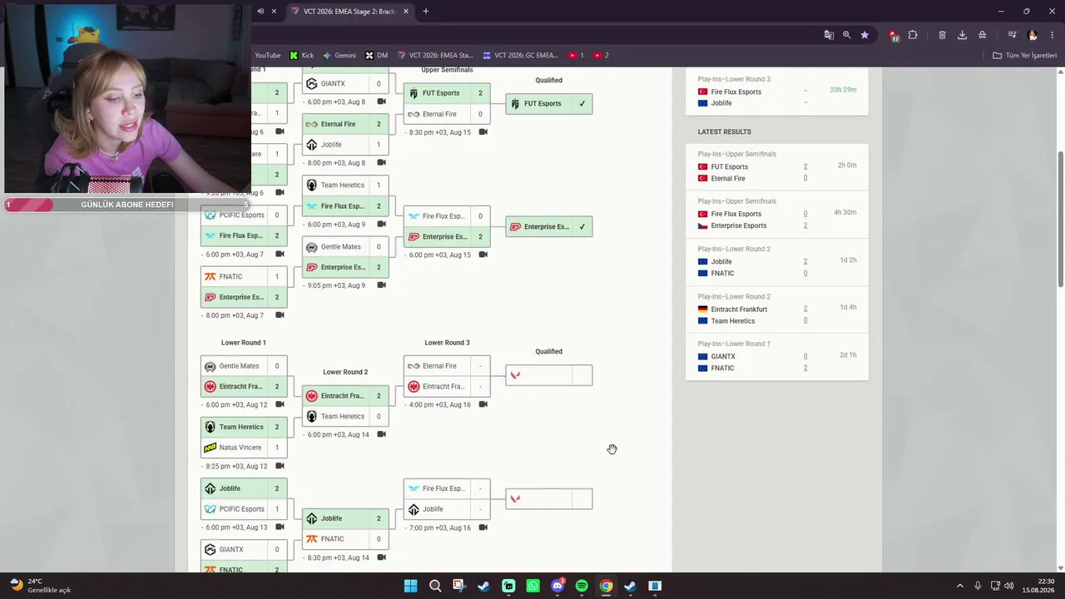Click the zoom magnifier icon in address bar
The height and width of the screenshot is (599, 1065).
(x=846, y=35)
